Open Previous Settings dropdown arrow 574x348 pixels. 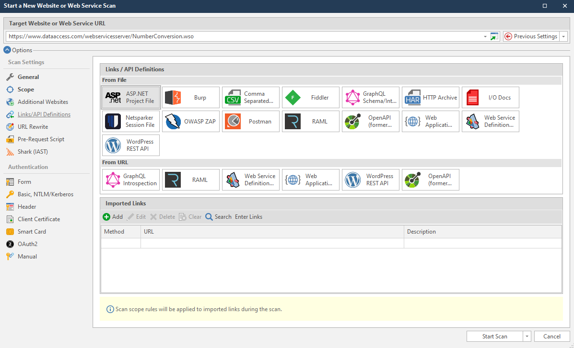coord(563,36)
